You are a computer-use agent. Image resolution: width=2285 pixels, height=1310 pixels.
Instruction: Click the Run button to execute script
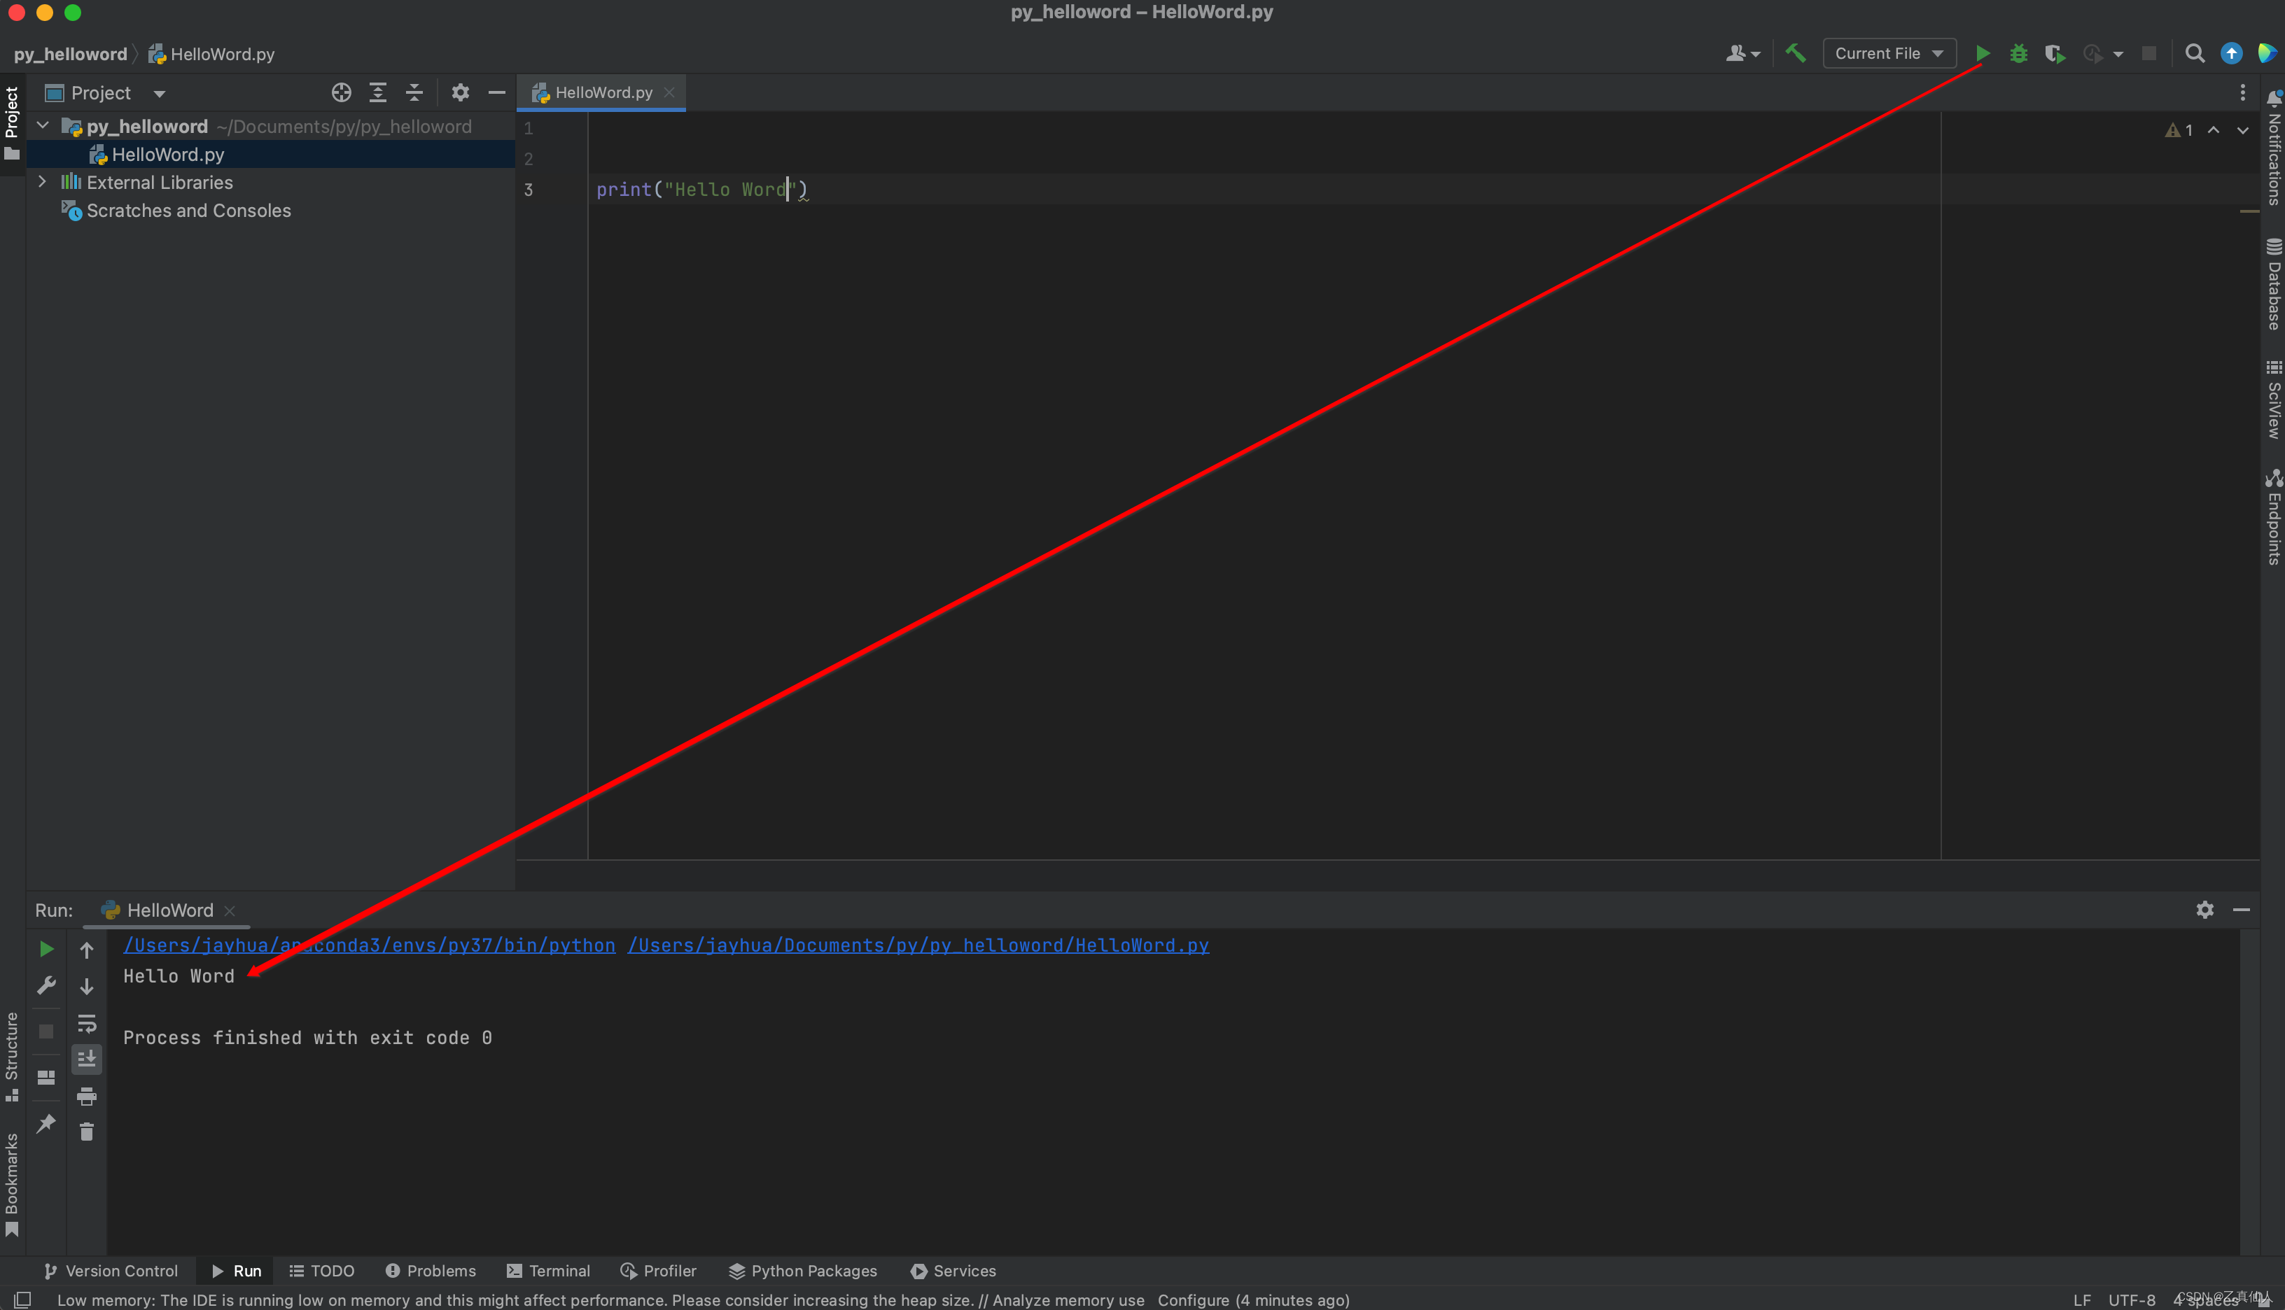point(1984,53)
